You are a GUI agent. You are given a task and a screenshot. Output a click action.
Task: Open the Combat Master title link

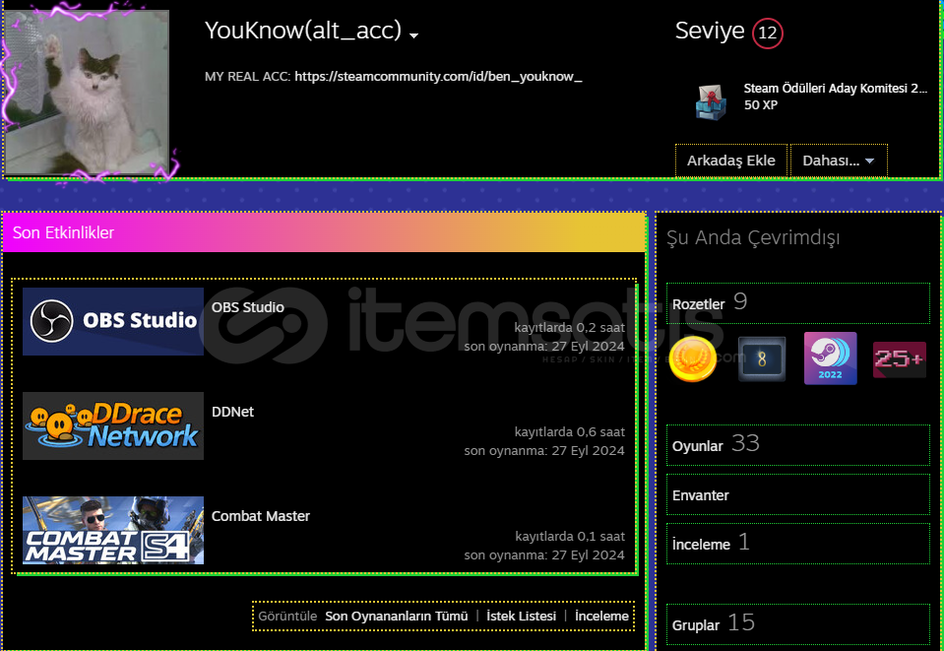pyautogui.click(x=261, y=516)
